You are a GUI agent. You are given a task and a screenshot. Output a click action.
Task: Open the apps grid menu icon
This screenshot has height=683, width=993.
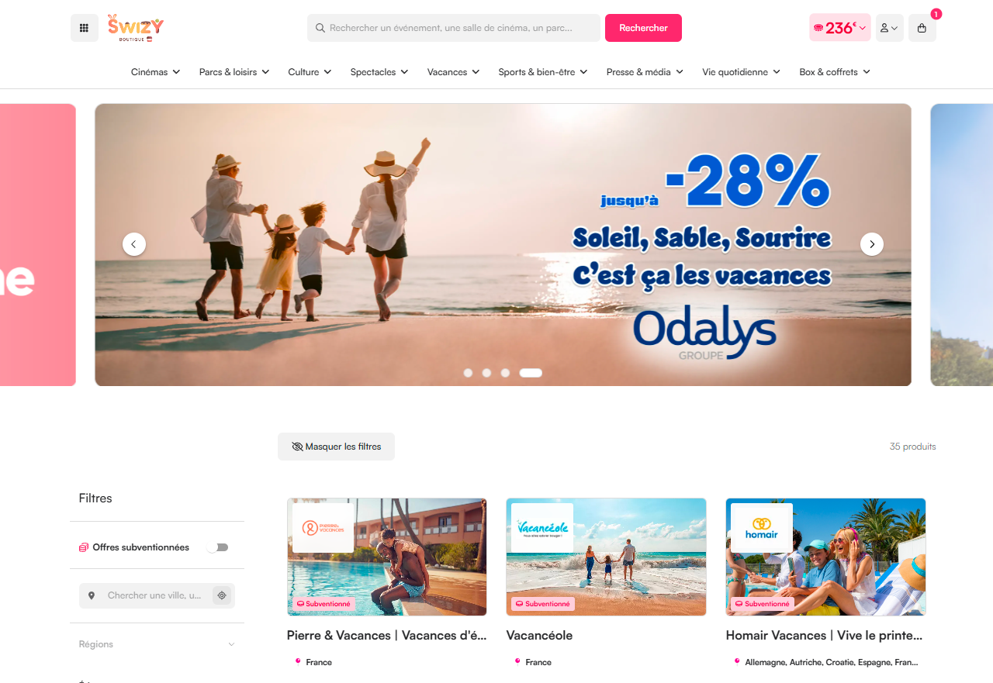tap(84, 28)
